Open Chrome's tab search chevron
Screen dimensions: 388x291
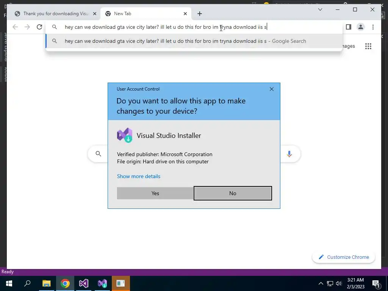(320, 9)
